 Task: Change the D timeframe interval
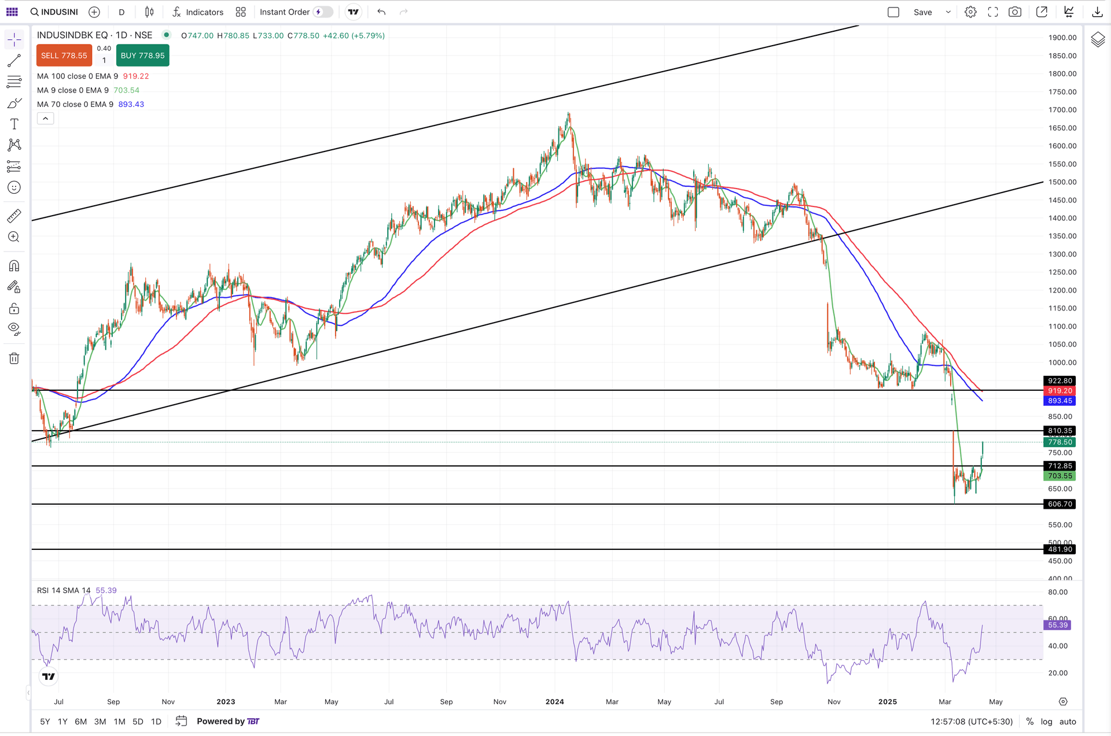point(122,12)
